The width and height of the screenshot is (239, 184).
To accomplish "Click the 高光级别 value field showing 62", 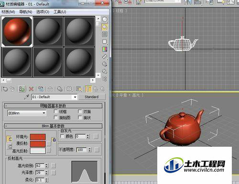I will 40,166.
